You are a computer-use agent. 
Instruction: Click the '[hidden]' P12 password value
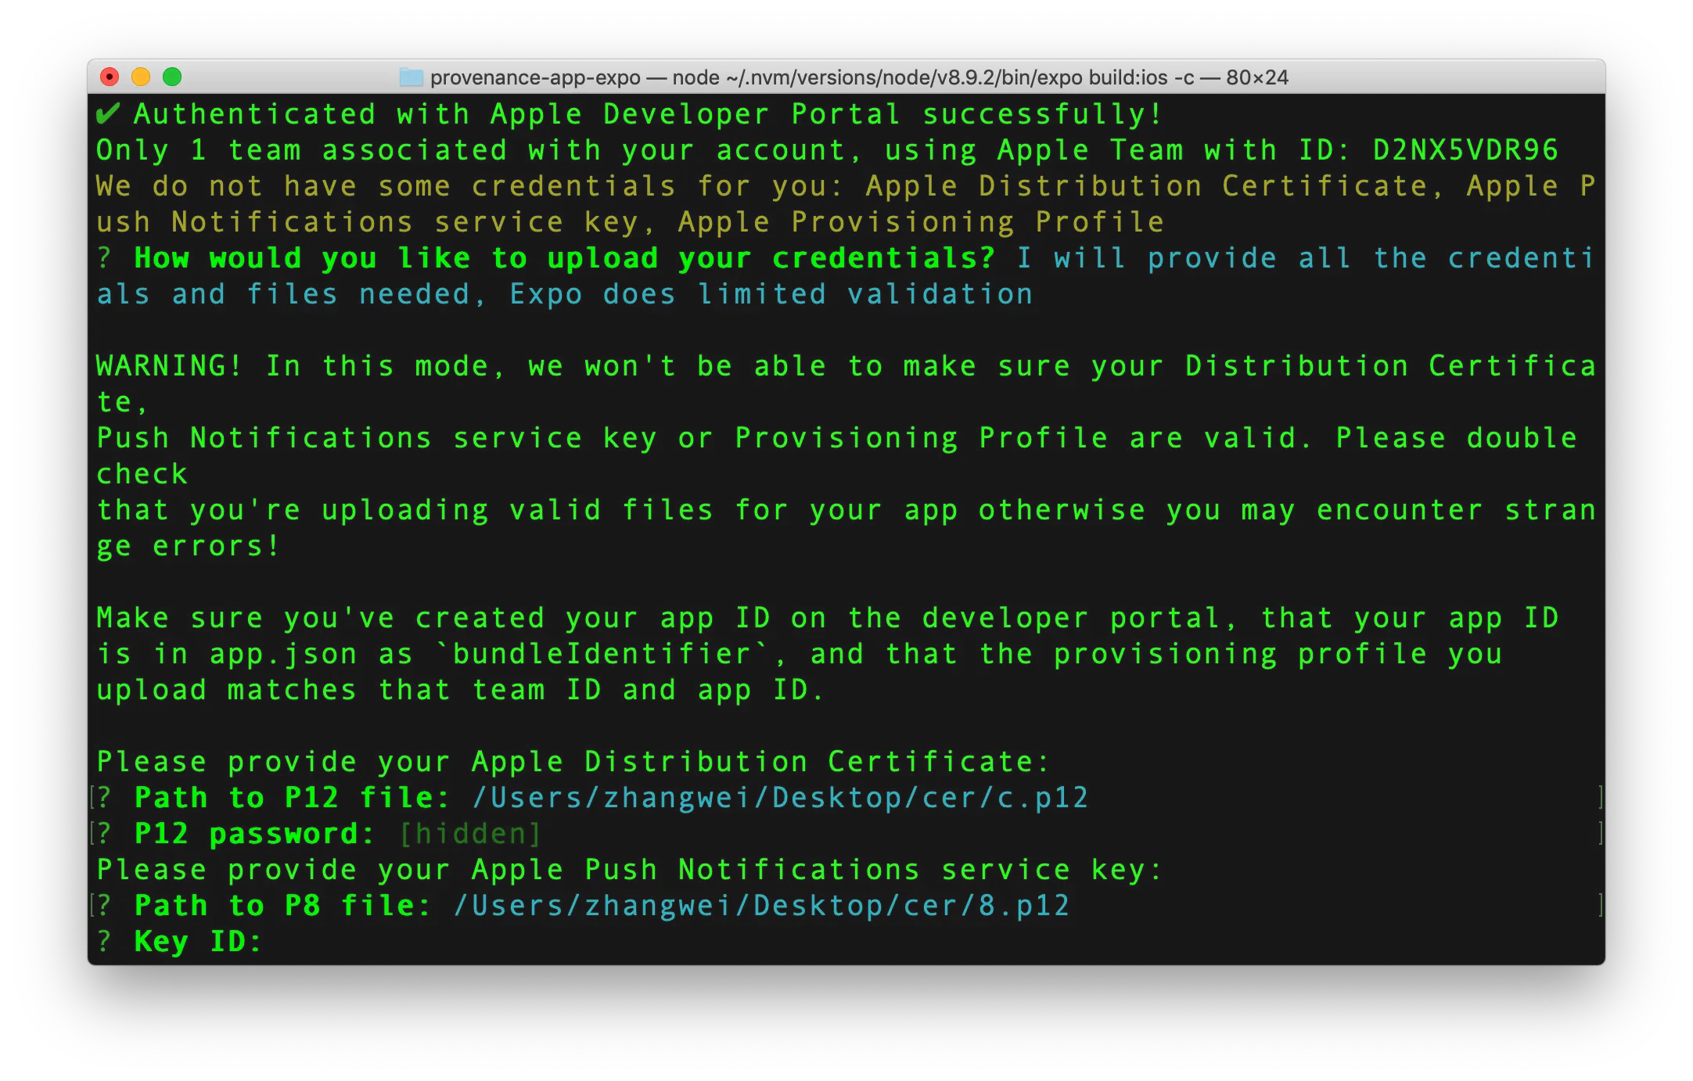tap(470, 834)
